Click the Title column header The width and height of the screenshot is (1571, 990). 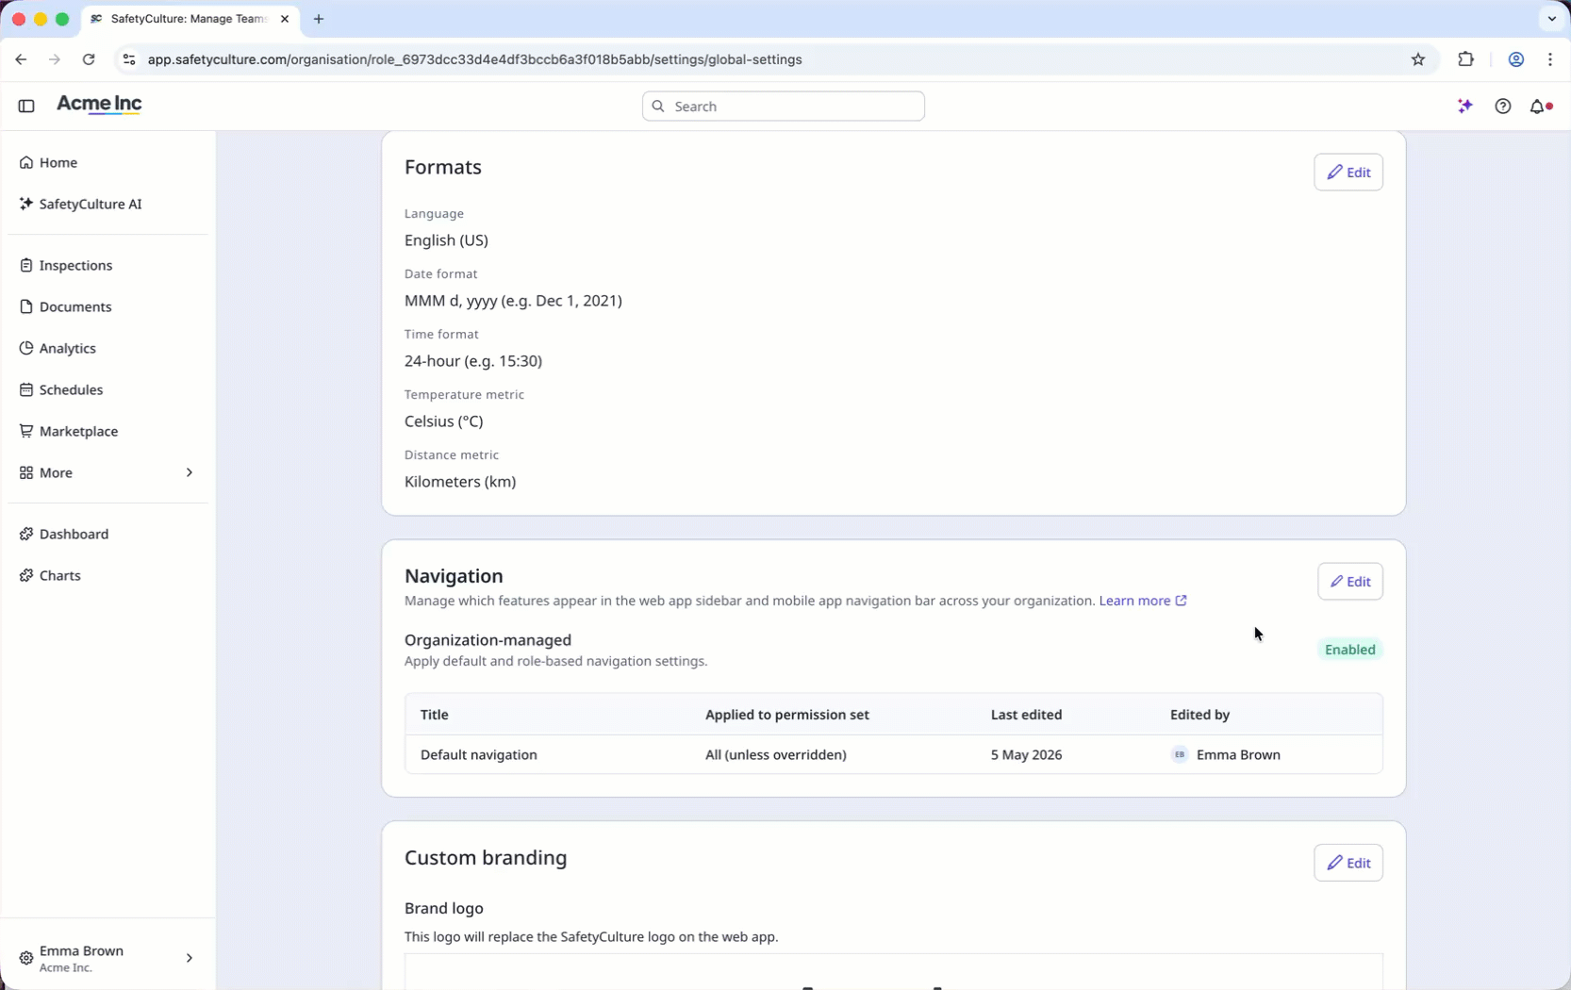click(x=434, y=715)
